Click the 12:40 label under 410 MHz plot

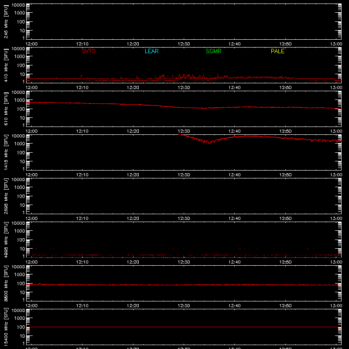[x=235, y=88]
